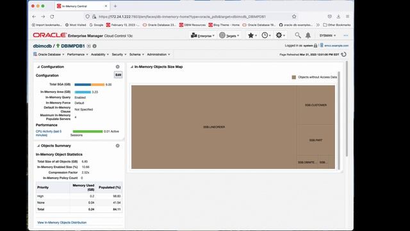Select the SSB.LINEORDER block in size map

tap(214, 127)
